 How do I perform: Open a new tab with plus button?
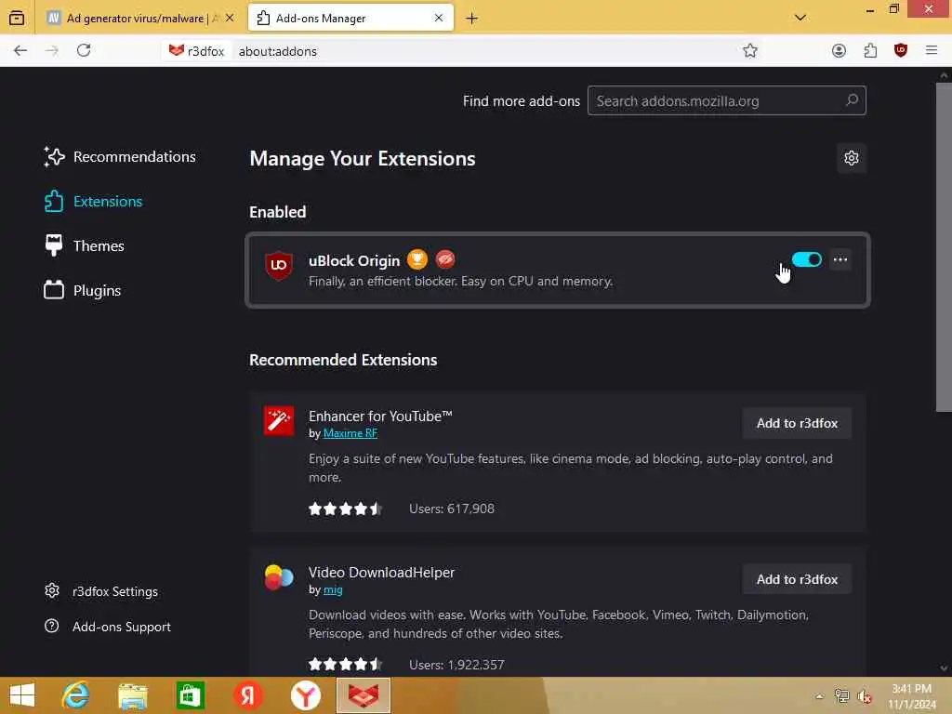point(471,19)
